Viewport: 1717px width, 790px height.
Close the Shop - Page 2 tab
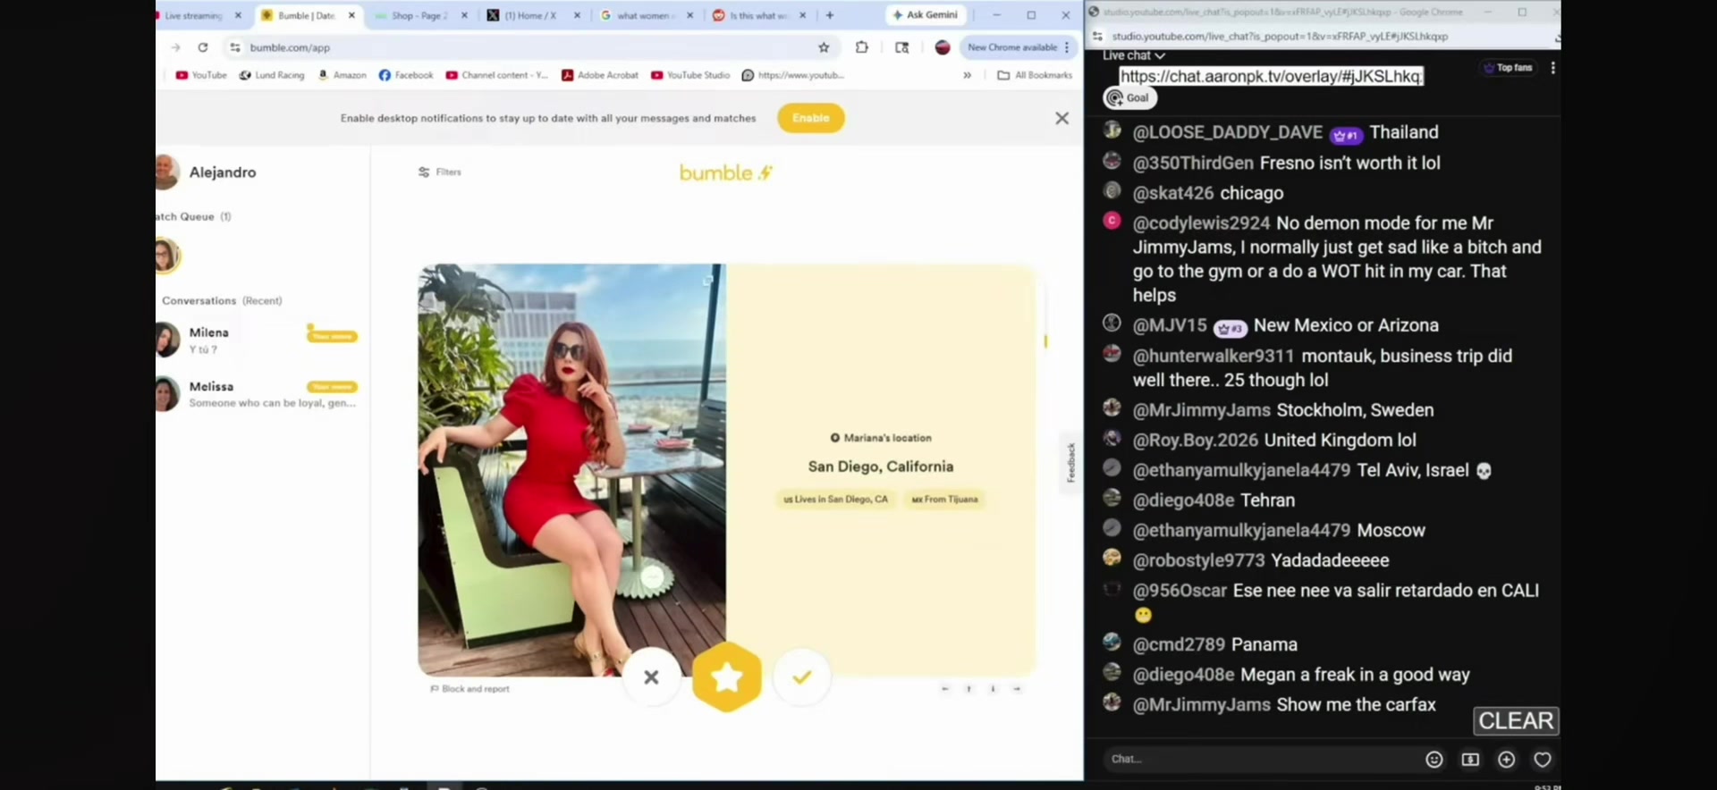[x=464, y=15]
